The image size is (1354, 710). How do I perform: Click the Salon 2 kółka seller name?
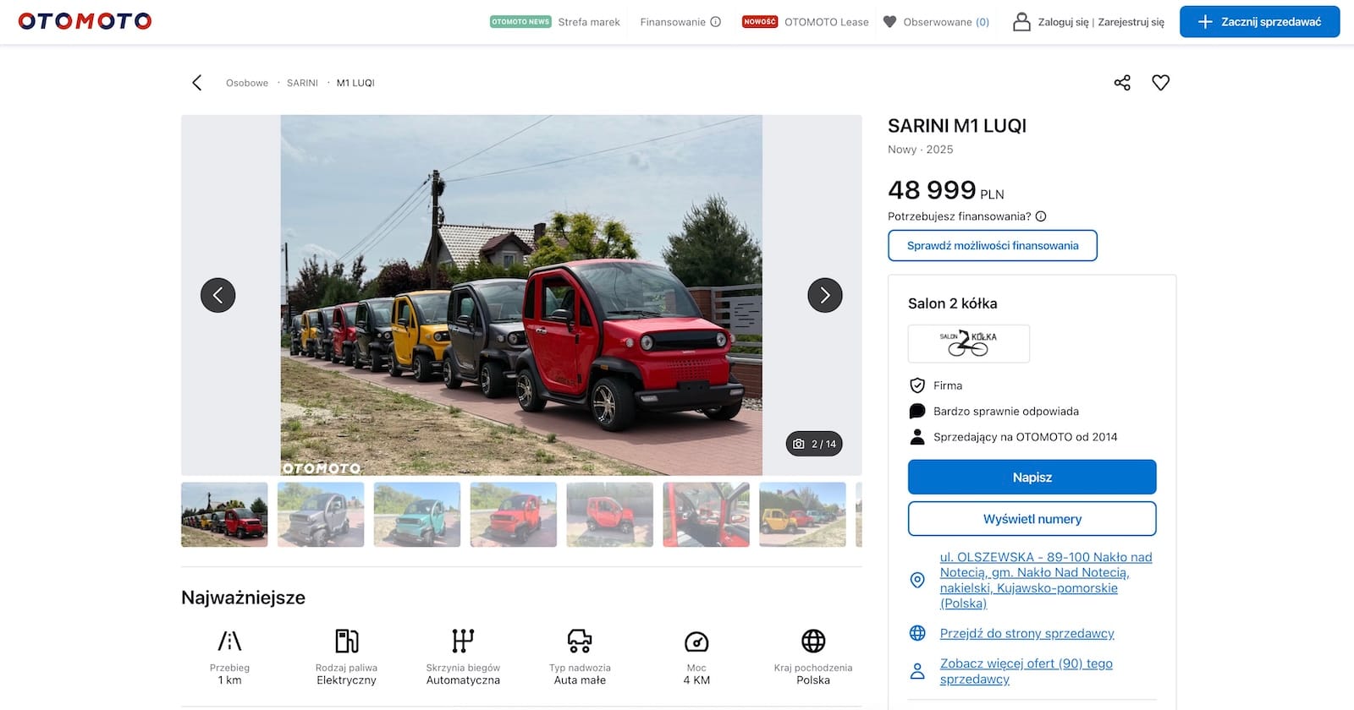953,303
